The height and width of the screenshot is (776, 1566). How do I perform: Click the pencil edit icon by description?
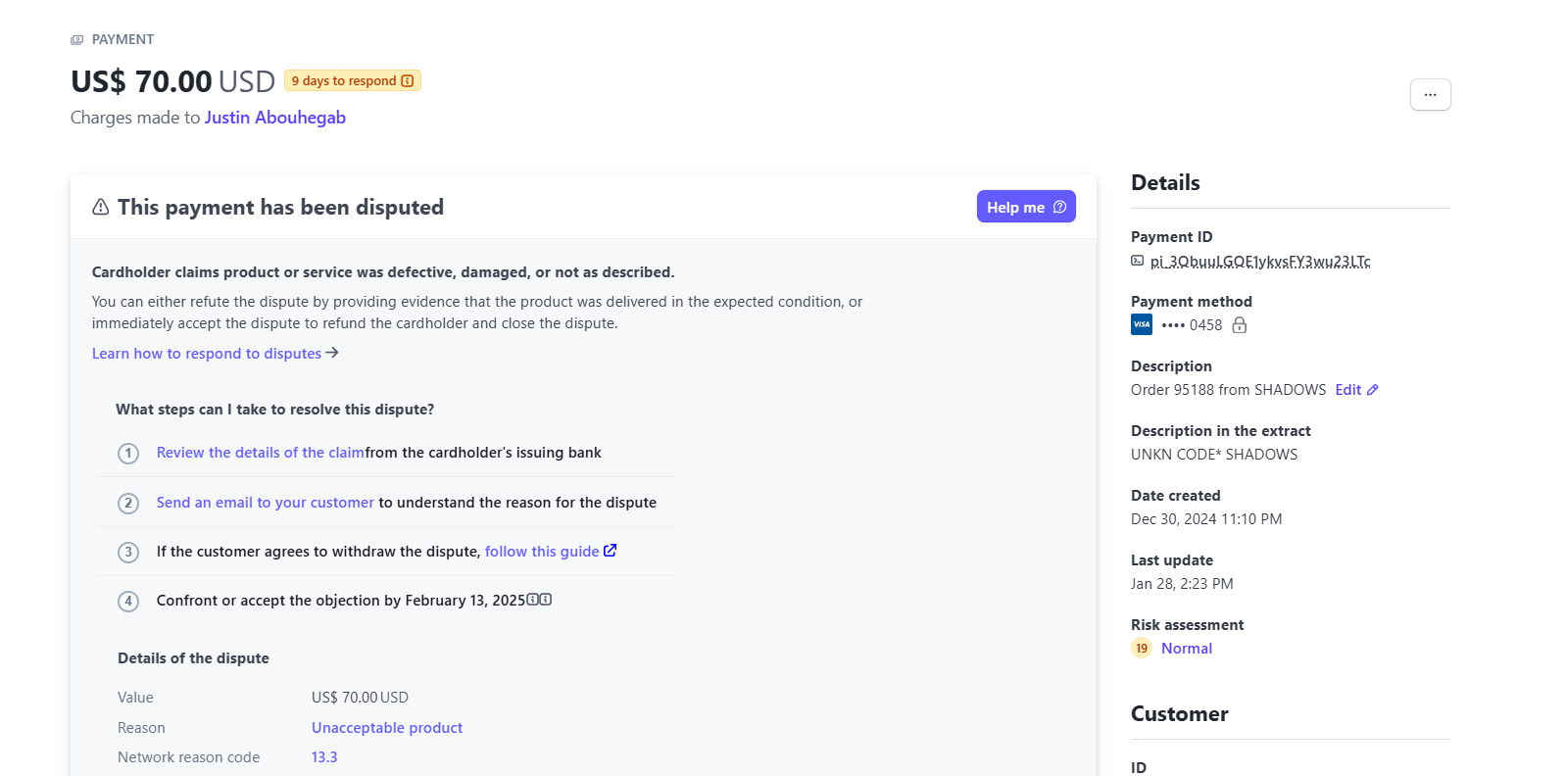coord(1373,390)
